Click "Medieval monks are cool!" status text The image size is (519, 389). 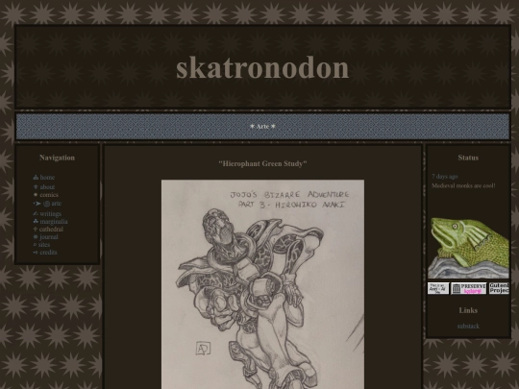coord(463,185)
